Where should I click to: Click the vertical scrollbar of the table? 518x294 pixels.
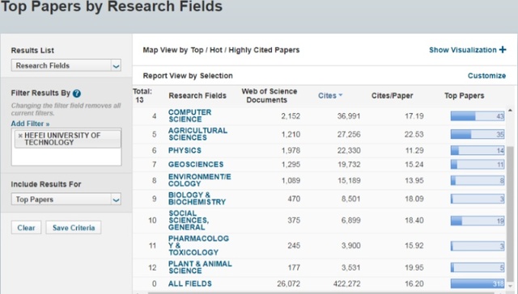[x=510, y=212]
